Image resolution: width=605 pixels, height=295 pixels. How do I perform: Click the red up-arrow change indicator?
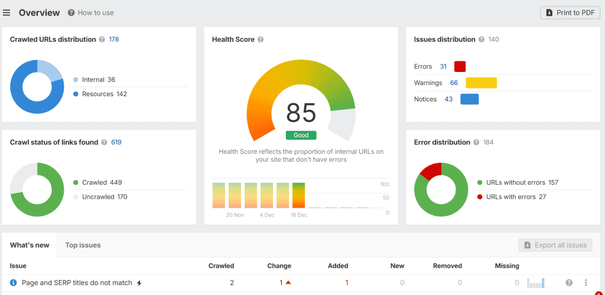coord(288,283)
